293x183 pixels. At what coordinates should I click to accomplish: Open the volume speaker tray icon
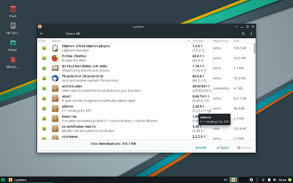coord(275,180)
